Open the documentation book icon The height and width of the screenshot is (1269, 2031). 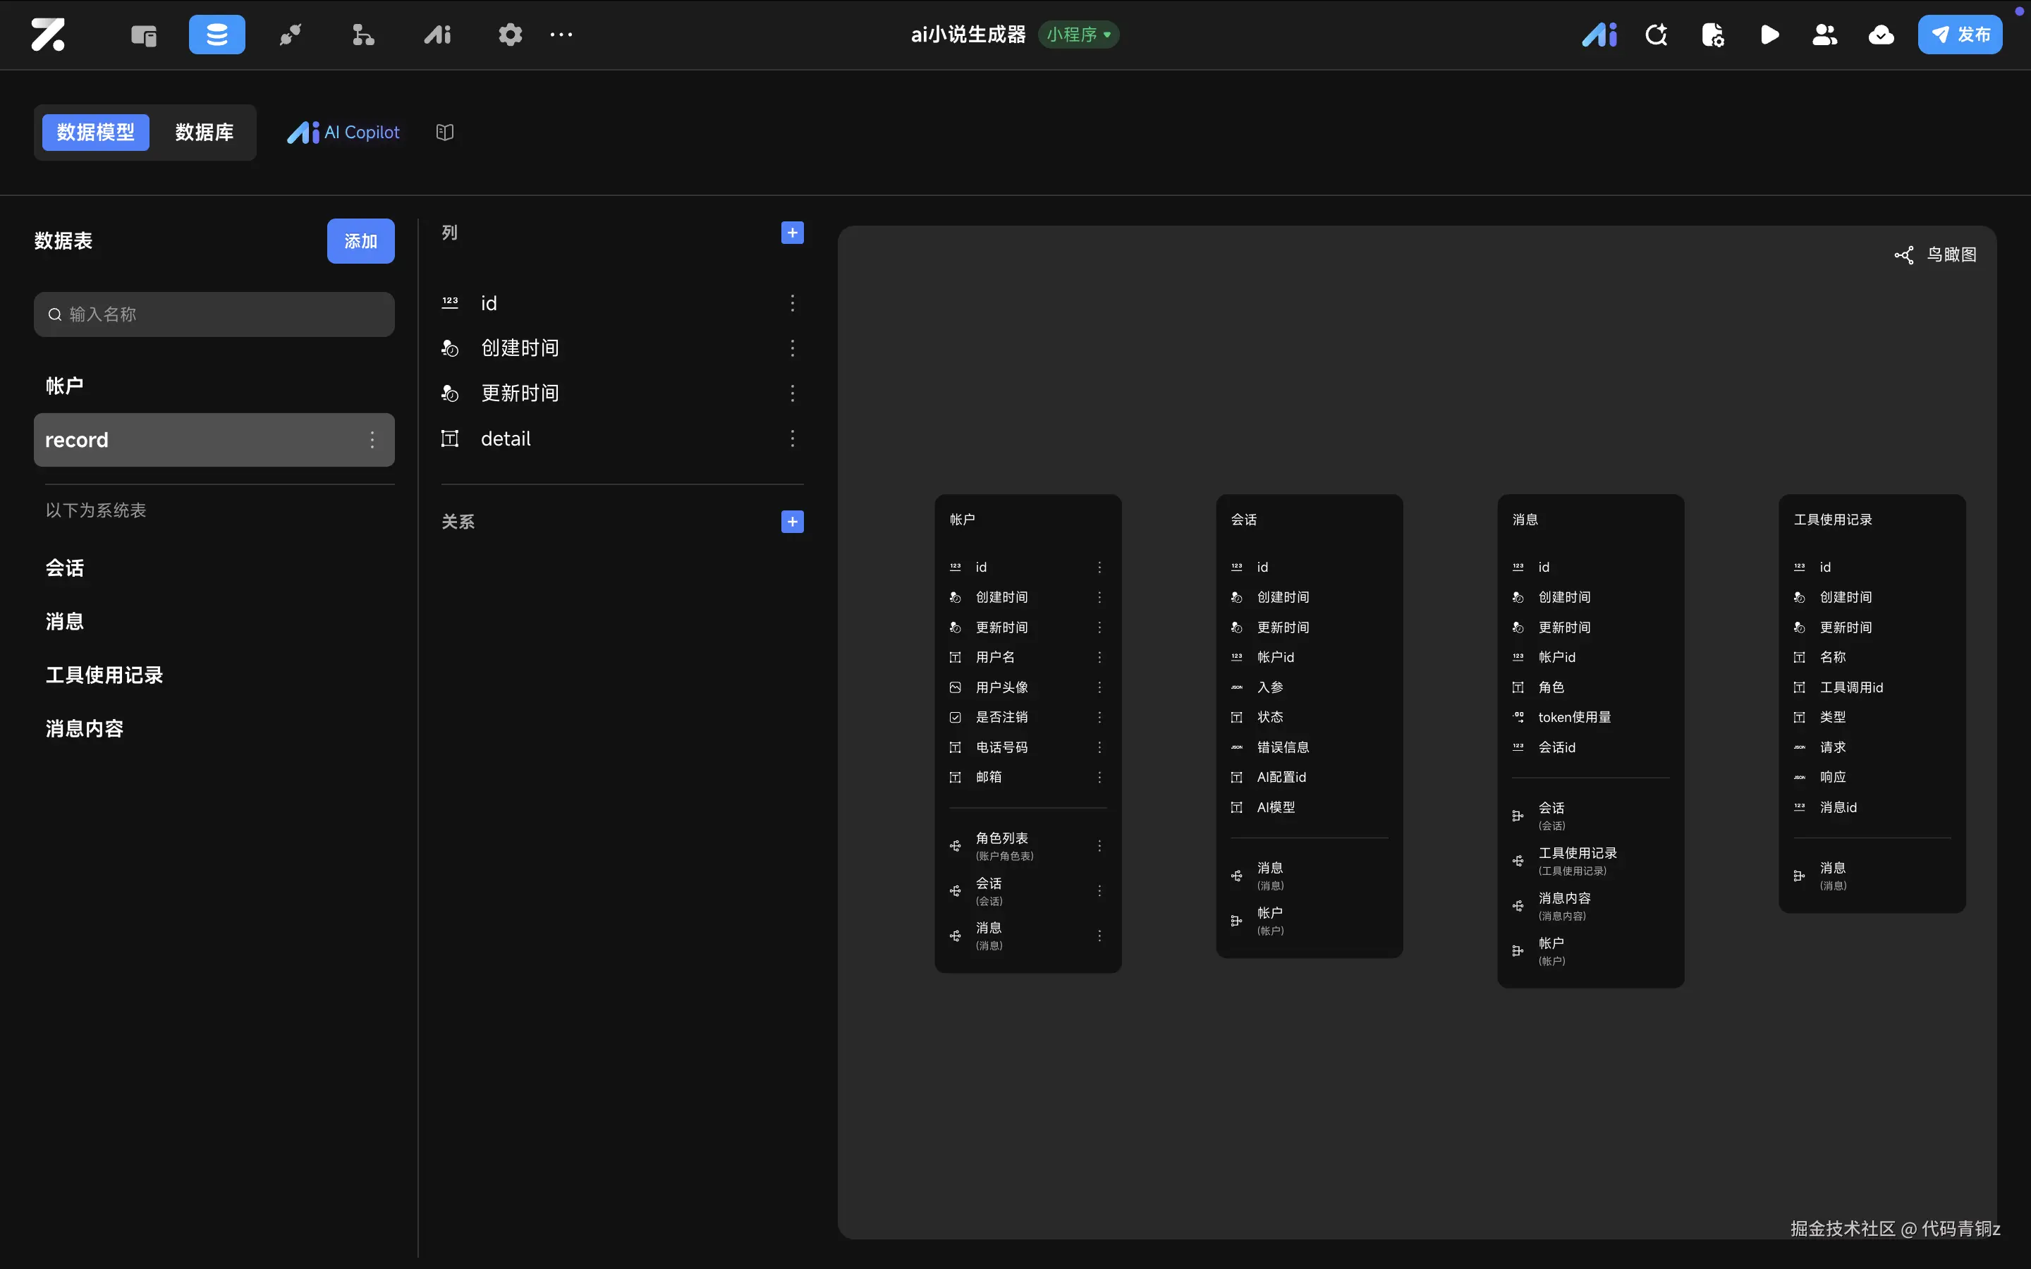(445, 132)
